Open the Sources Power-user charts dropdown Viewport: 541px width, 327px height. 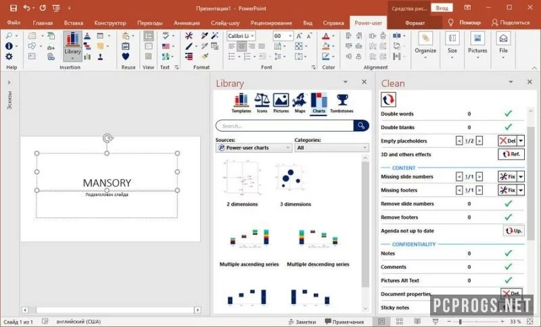click(254, 147)
